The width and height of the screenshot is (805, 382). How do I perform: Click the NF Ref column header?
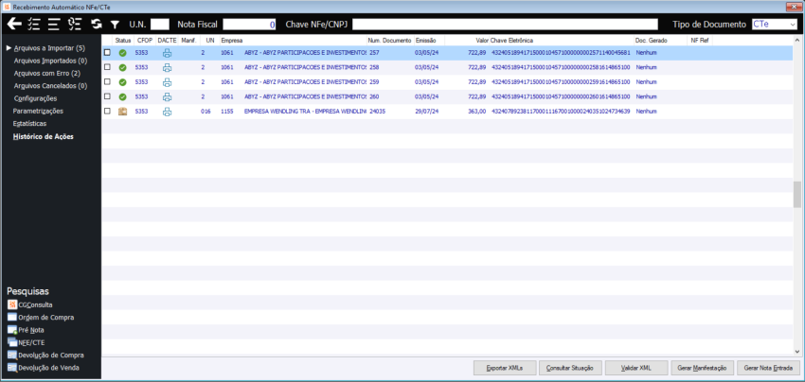(x=699, y=40)
